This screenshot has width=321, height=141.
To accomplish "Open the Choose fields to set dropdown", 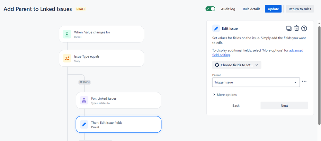I will (237, 65).
